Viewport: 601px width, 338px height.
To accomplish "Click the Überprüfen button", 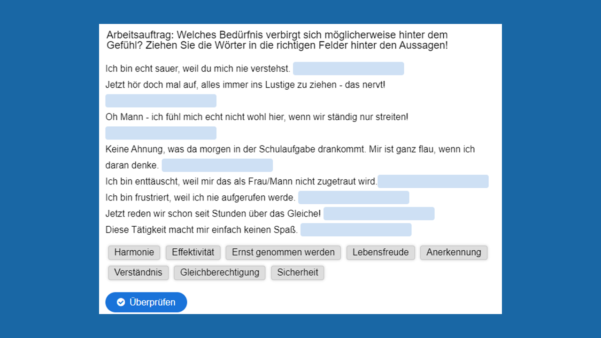I will click(x=146, y=302).
